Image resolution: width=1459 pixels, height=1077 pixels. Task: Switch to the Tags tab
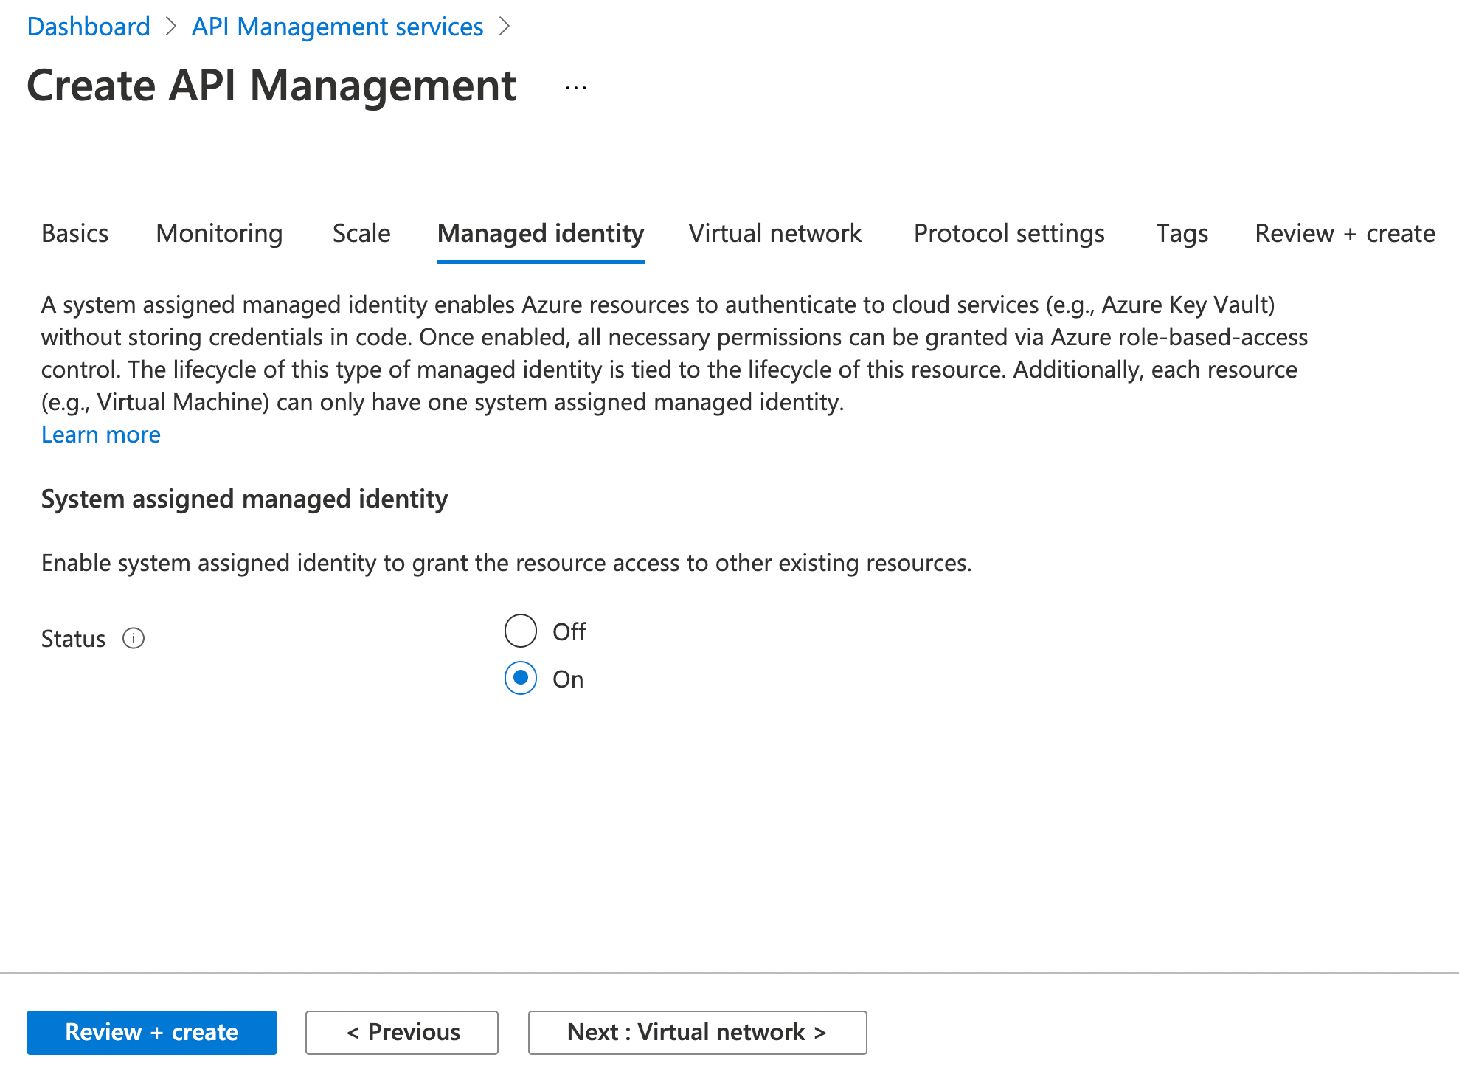(x=1181, y=233)
